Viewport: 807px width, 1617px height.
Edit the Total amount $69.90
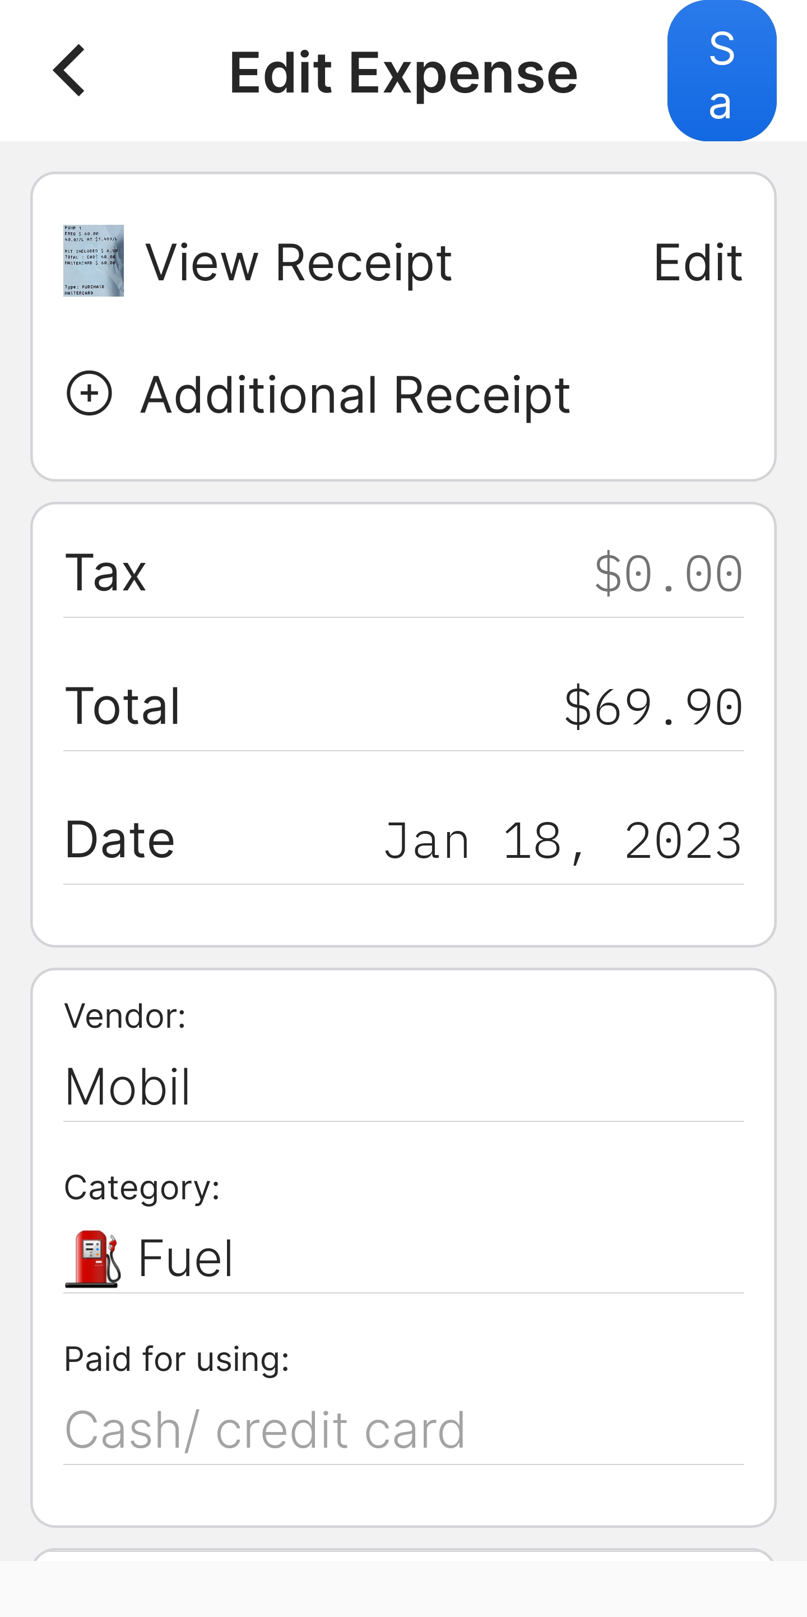click(653, 708)
